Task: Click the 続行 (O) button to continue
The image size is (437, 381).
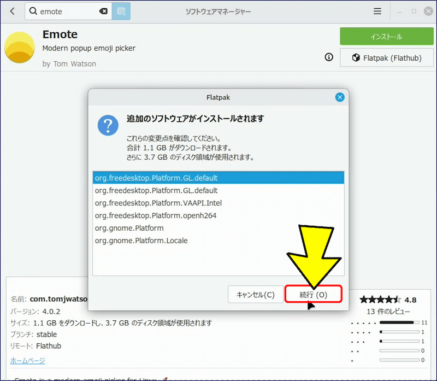Action: tap(314, 295)
